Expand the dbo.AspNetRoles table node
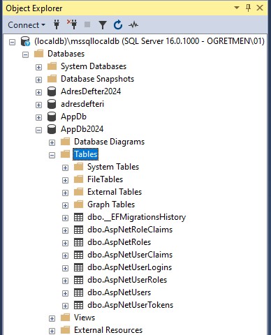This screenshot has width=271, height=335. point(65,243)
